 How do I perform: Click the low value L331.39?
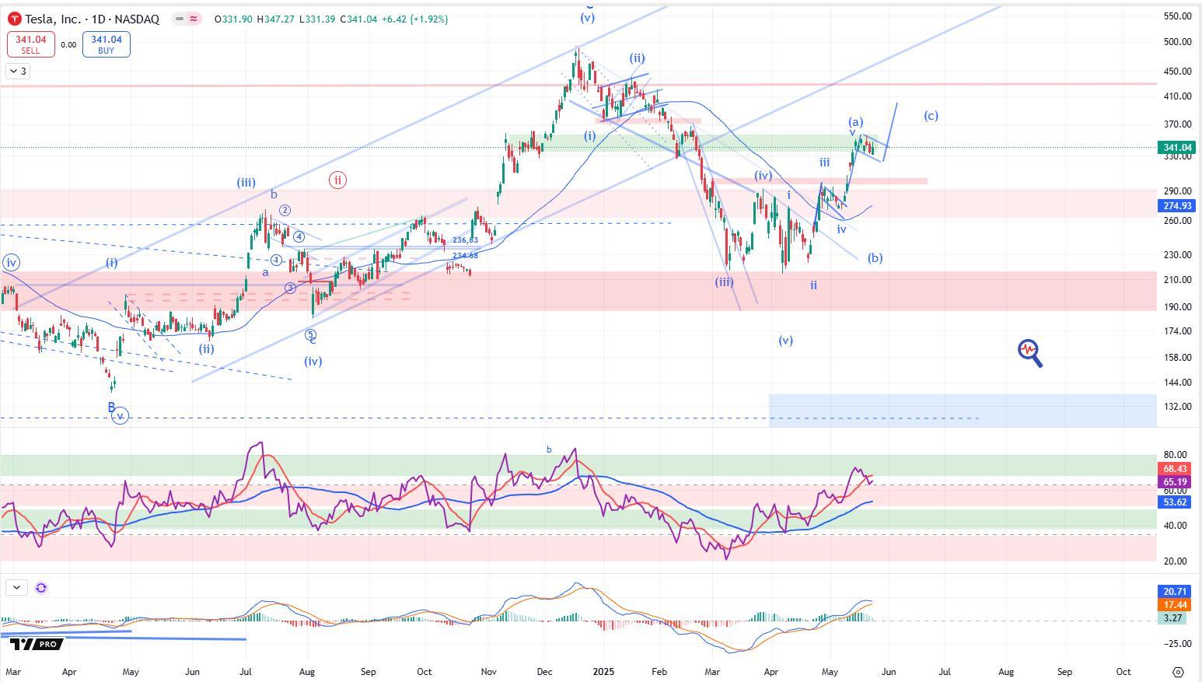point(317,19)
